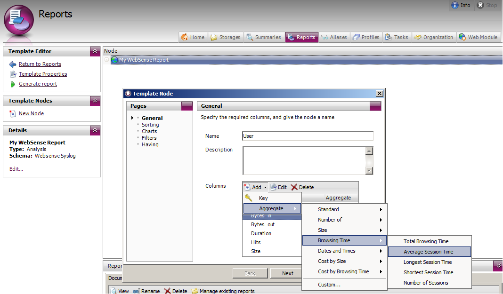Switch to the Storages tab
Viewport: 503px width, 294px height.
pos(226,37)
